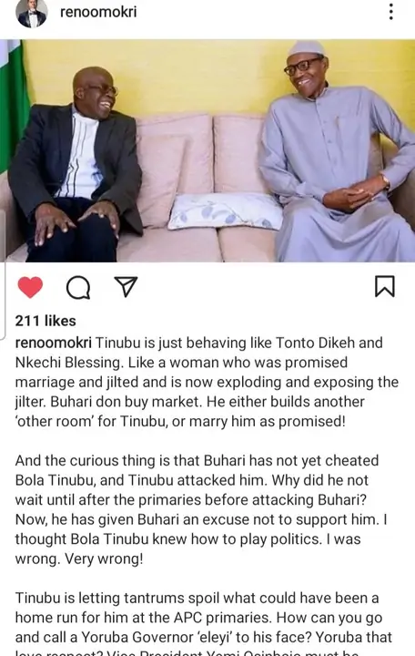The height and width of the screenshot is (656, 415).
Task: Tap the renoomokri profile avatar
Action: click(x=31, y=13)
